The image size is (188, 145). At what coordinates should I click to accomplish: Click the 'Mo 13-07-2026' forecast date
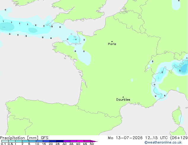(x=125, y=138)
